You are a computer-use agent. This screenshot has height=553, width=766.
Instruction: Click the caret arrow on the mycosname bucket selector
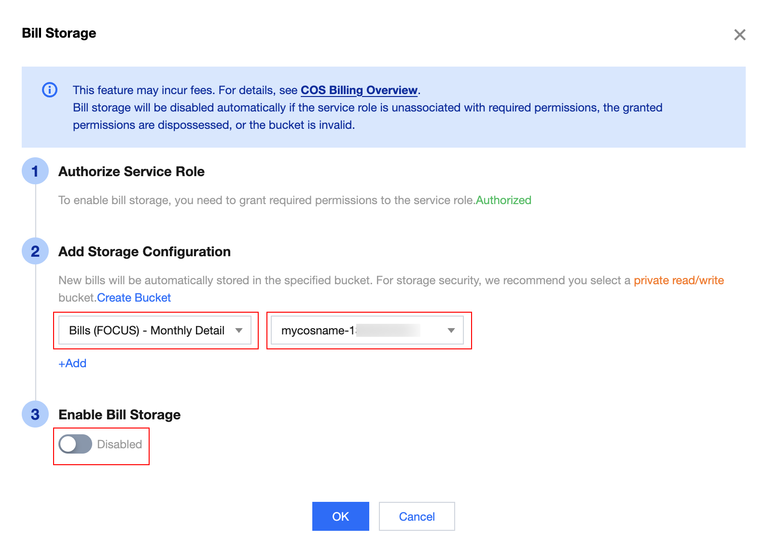(451, 331)
